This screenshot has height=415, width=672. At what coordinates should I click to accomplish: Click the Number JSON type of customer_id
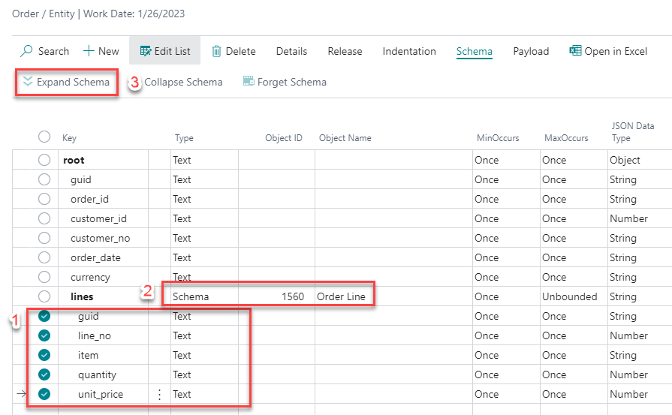pos(640,218)
